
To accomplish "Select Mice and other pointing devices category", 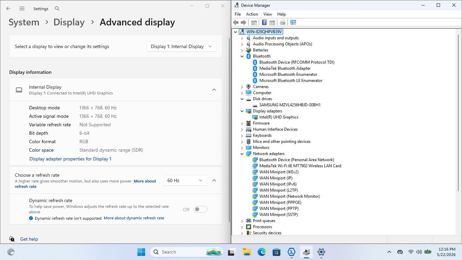I will pos(282,142).
